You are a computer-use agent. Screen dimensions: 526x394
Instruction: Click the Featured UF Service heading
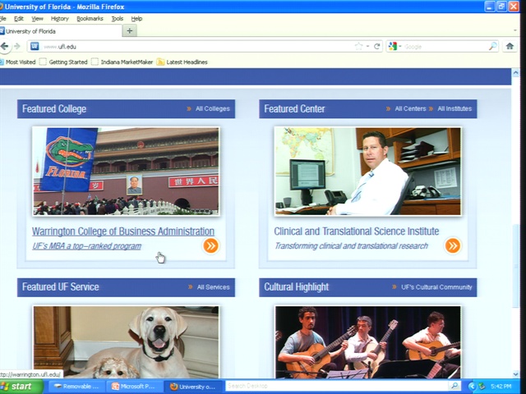click(x=60, y=287)
